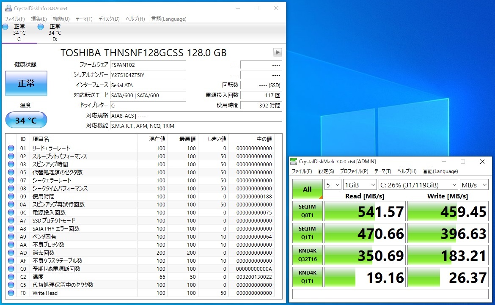Run the SEQ1M Q8T1 test
Screen dimensions: 495x305
click(308, 211)
